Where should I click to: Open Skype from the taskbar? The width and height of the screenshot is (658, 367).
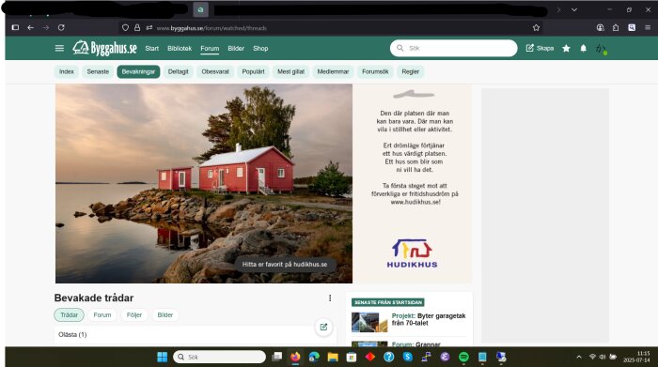click(x=407, y=357)
